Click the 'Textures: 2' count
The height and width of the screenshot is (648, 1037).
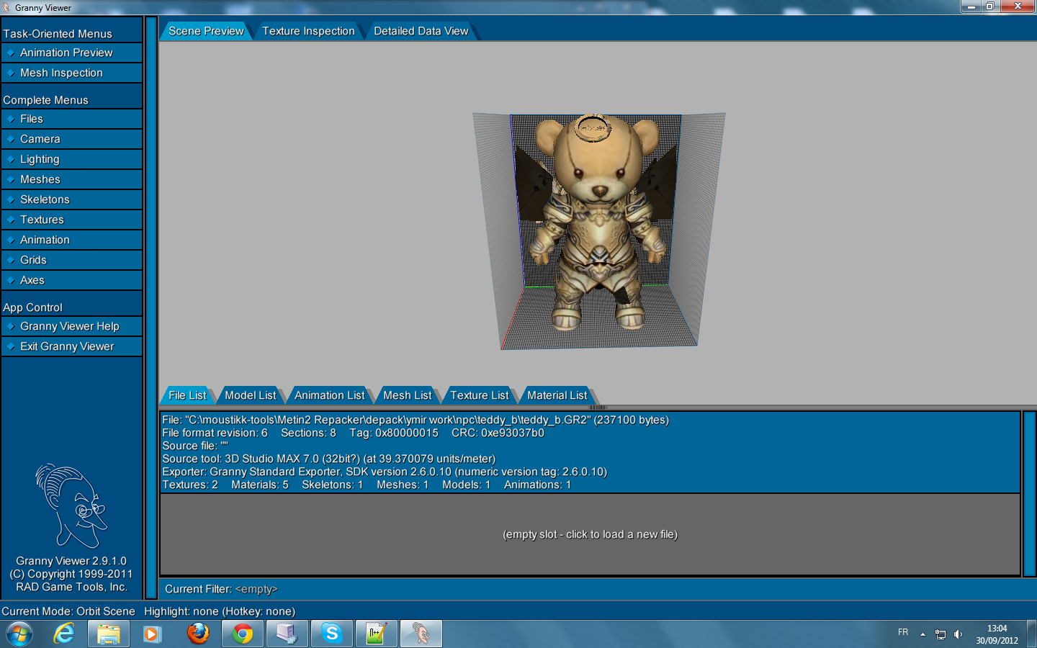(190, 485)
